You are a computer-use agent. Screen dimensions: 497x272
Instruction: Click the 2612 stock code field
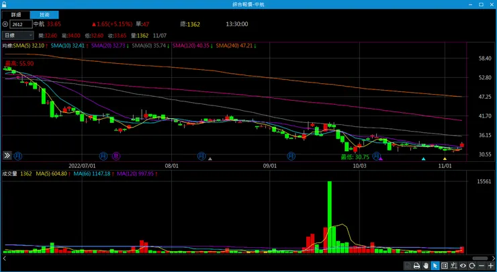[x=21, y=24]
